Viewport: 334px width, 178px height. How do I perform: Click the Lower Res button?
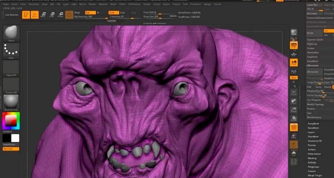click(314, 5)
